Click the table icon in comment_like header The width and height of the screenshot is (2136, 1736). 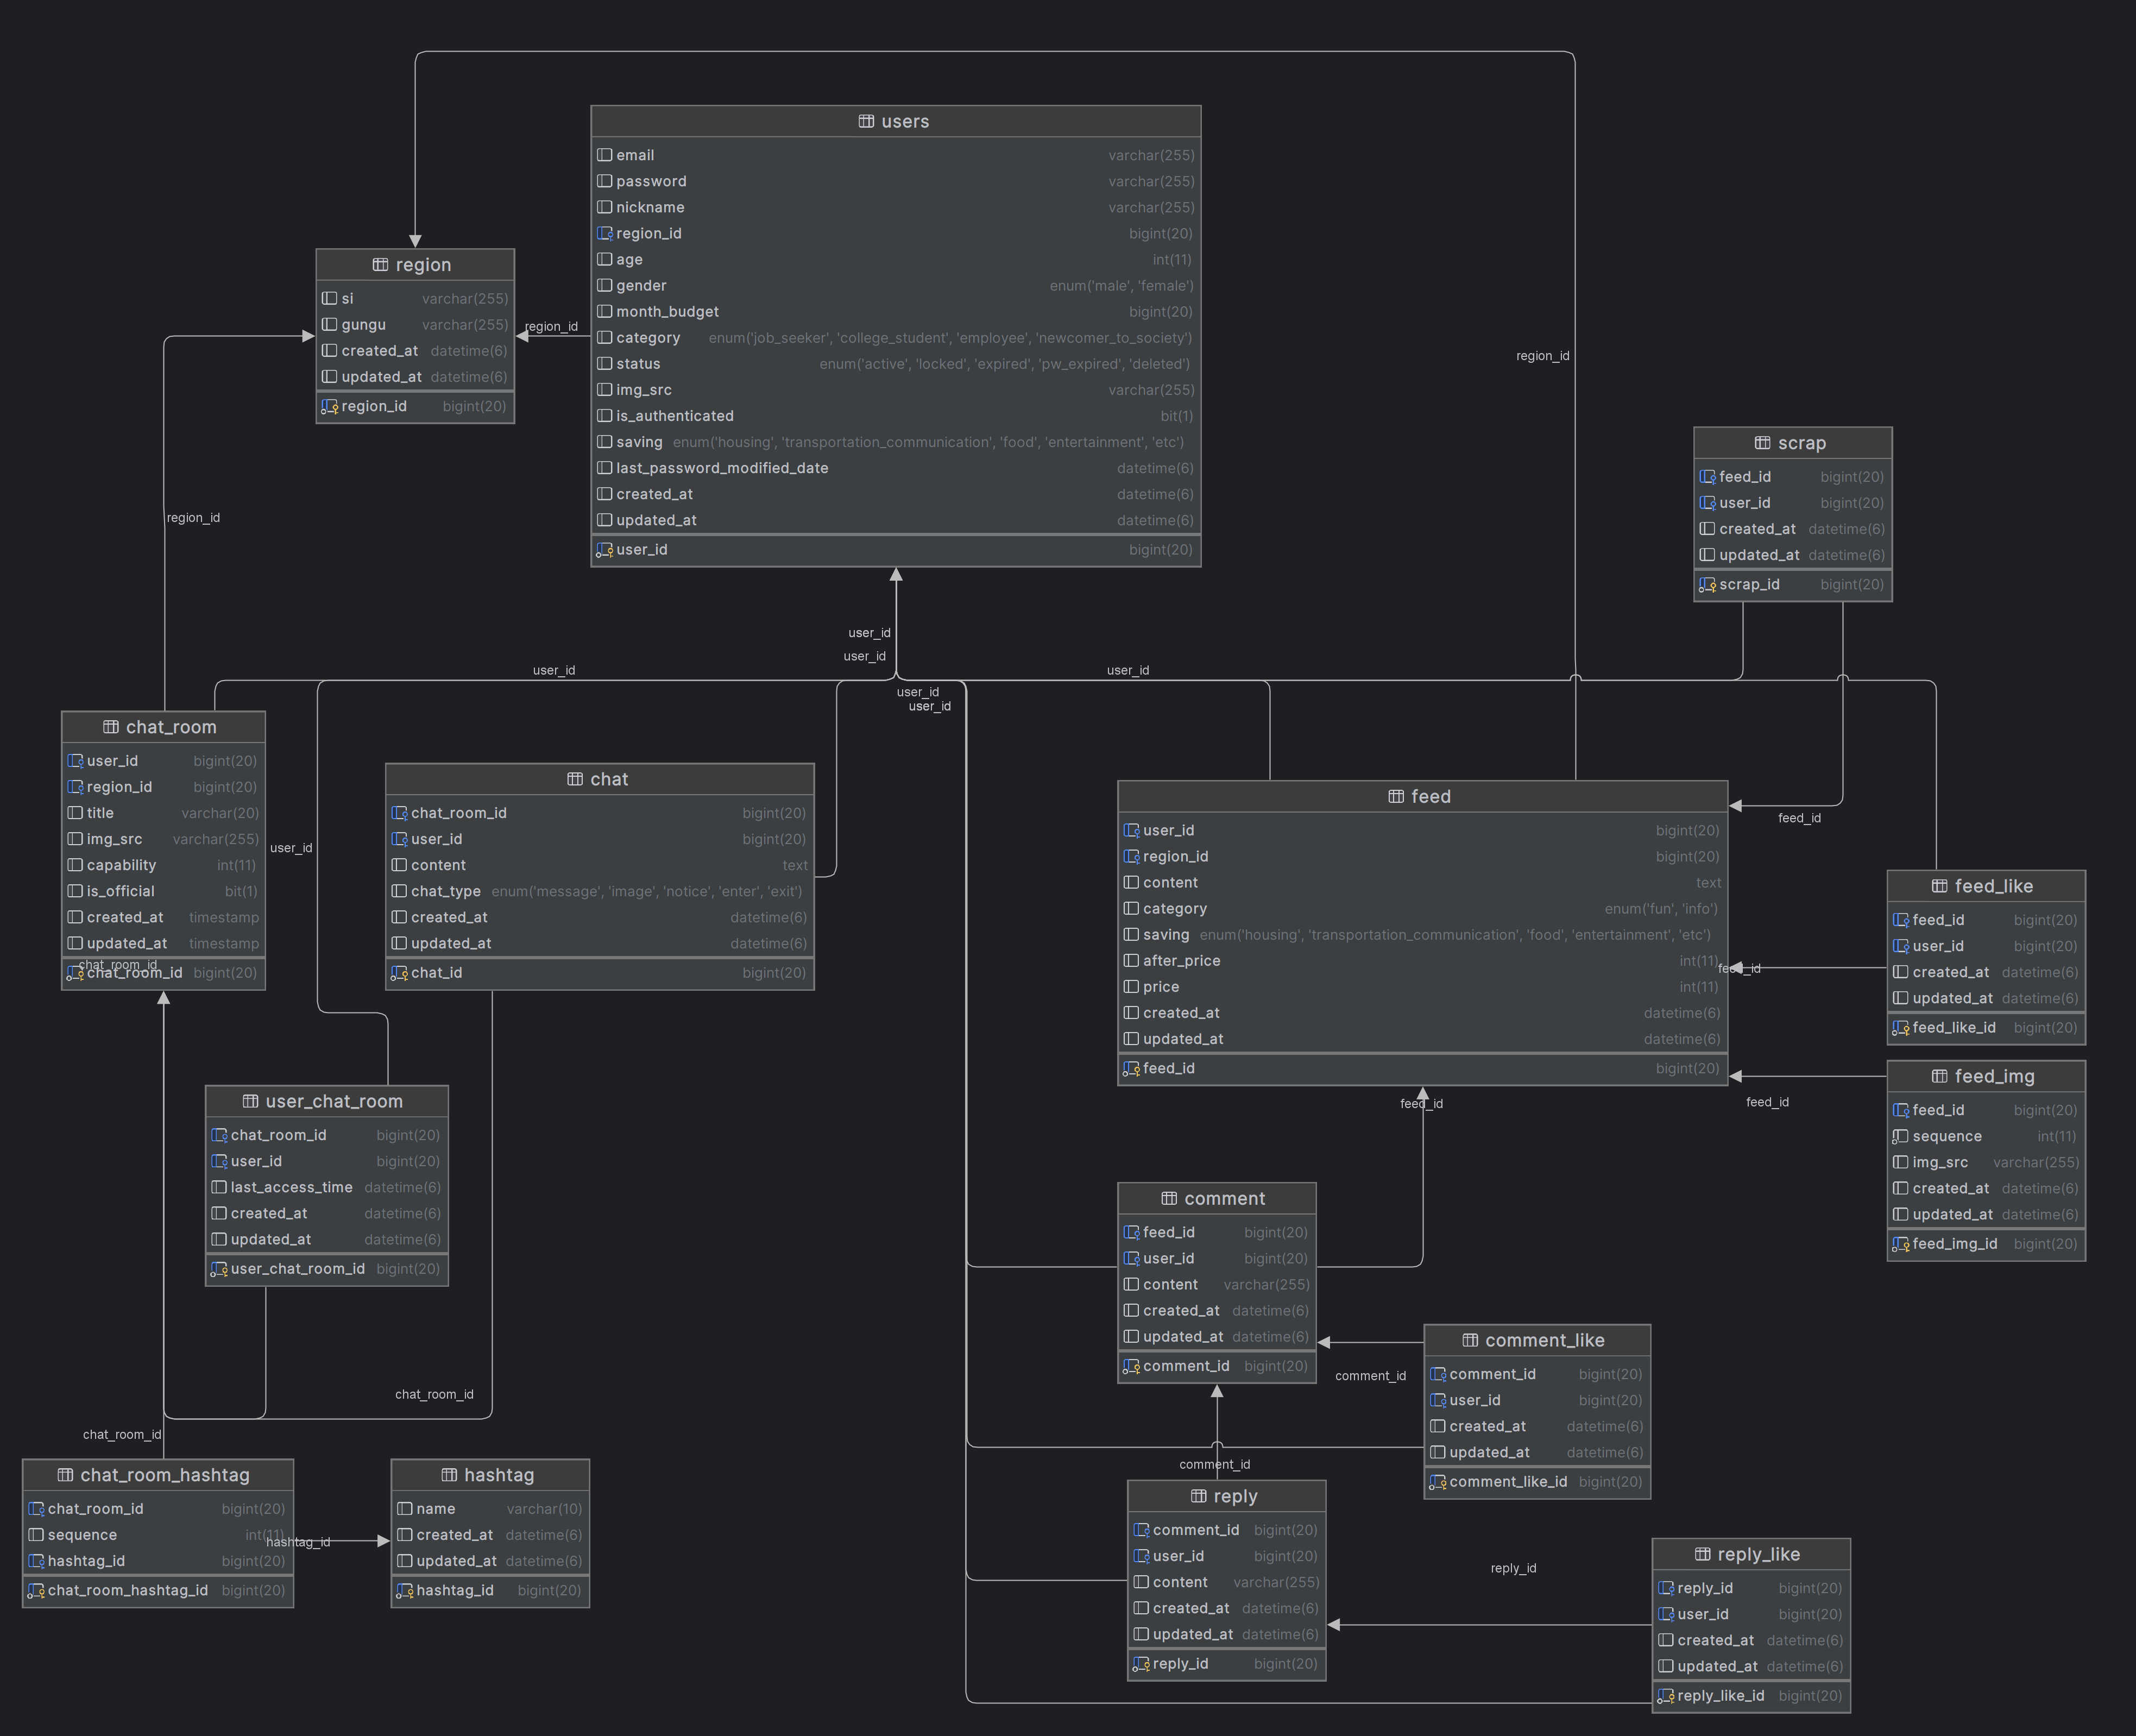[1470, 1340]
